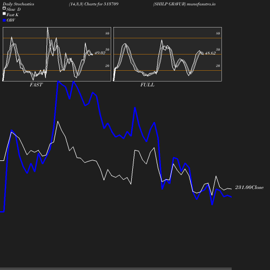Screen dimensions: 270x270
Task: Click the blue OBV legend swatch
Action: [4, 21]
